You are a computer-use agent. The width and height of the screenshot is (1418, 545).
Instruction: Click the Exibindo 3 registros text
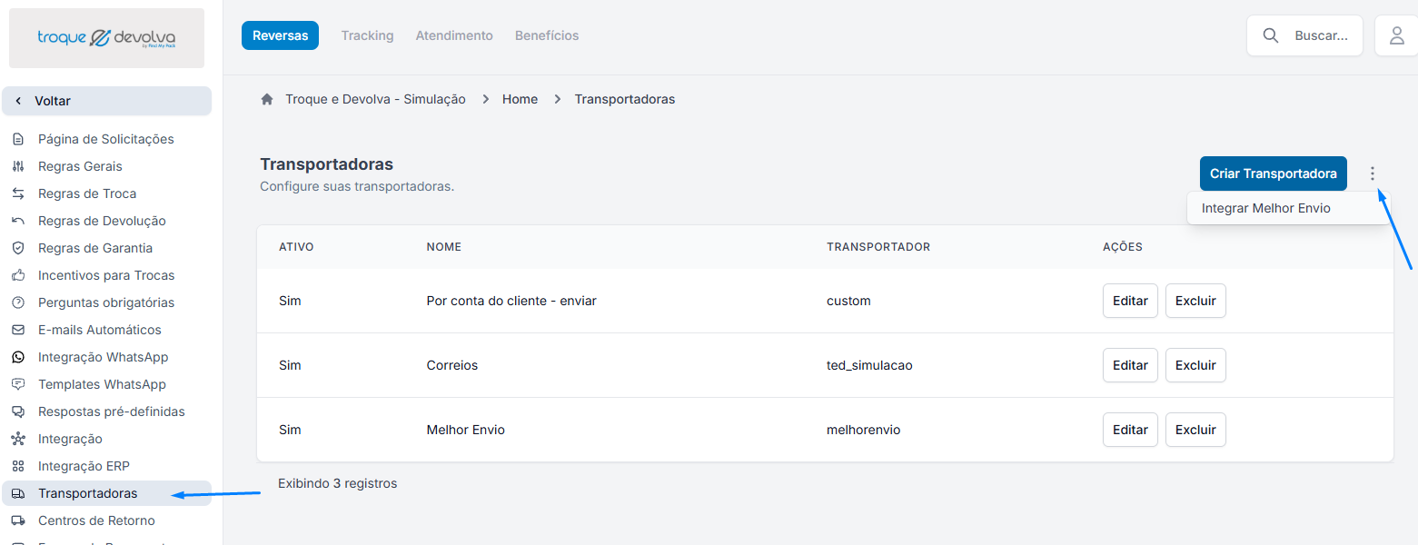(x=338, y=483)
